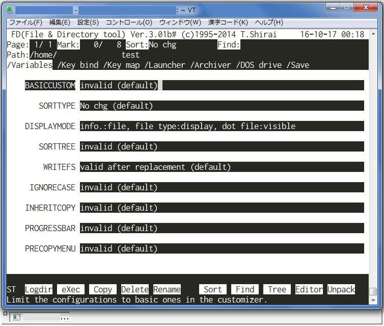Select the WRITEFS variable label
Viewport: 384px width, 326px height.
pos(59,167)
